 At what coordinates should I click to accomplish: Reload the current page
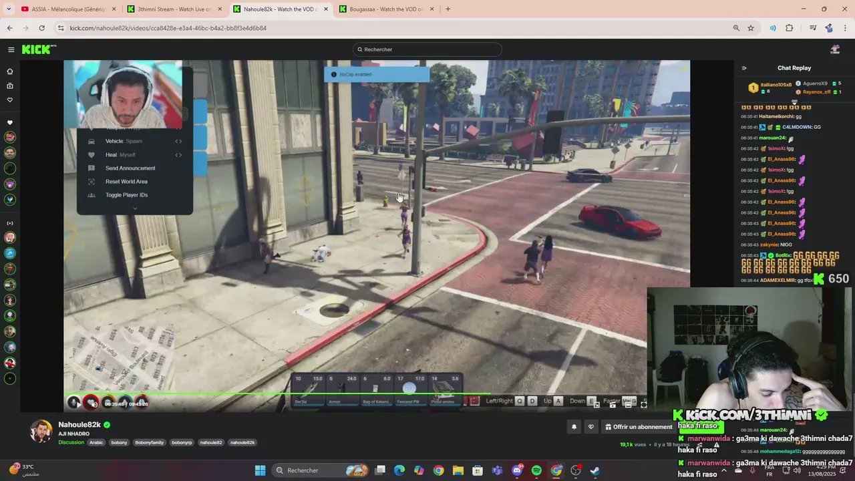(x=41, y=28)
